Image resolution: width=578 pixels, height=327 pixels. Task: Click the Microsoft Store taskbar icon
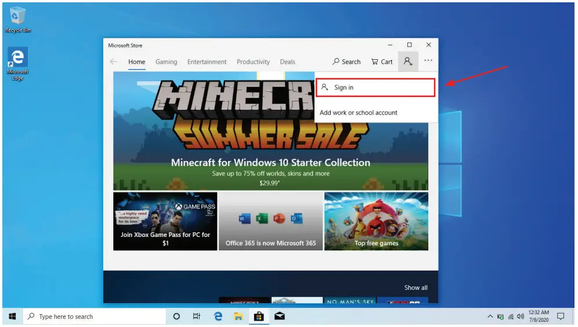pyautogui.click(x=258, y=317)
